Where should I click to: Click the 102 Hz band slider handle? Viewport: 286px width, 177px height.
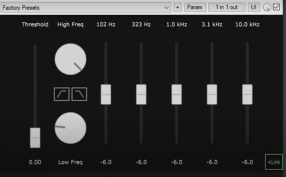[106, 94]
